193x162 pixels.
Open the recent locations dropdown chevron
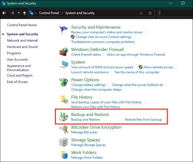coord(19,13)
